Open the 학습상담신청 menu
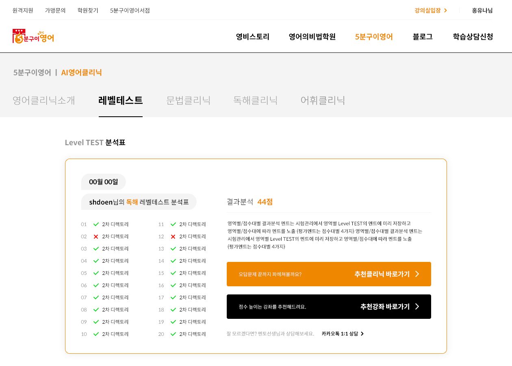 473,37
